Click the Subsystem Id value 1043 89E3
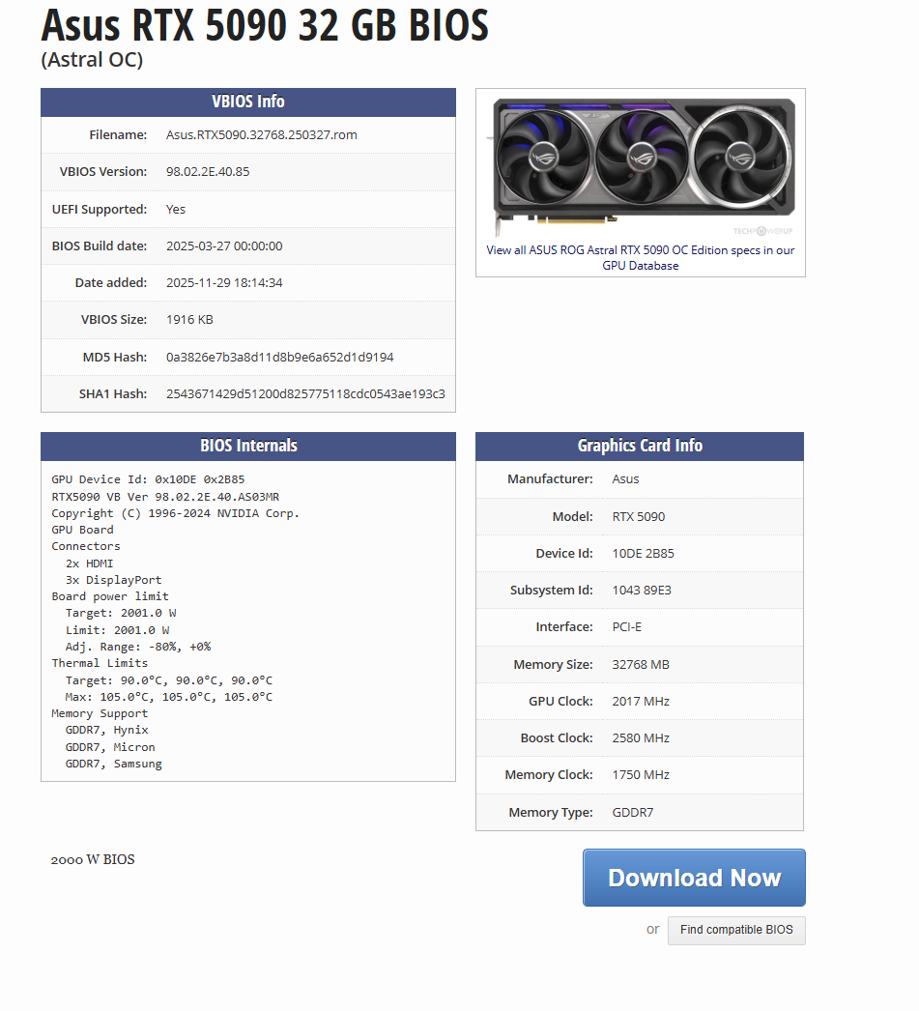 tap(642, 590)
